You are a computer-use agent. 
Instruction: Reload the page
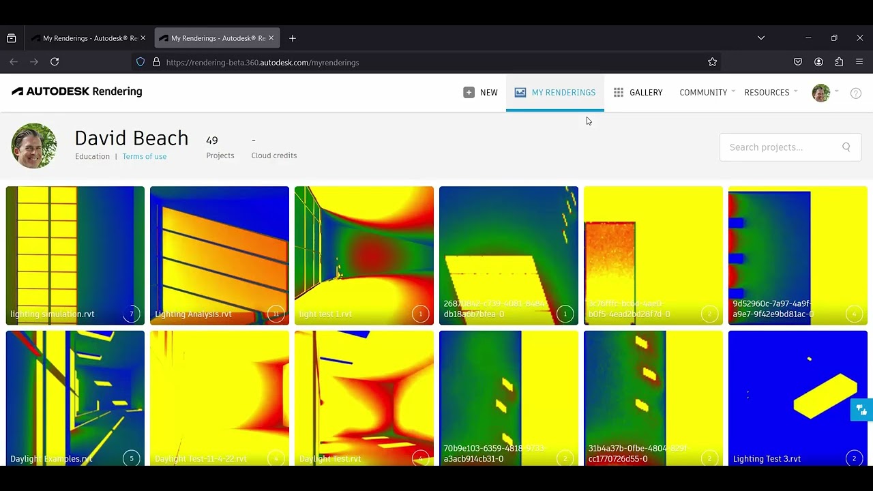(55, 61)
